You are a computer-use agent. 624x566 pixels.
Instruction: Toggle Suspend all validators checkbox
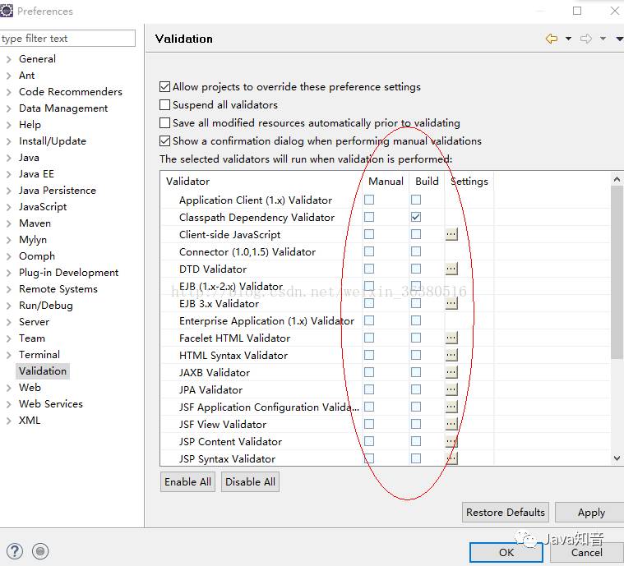pos(165,105)
